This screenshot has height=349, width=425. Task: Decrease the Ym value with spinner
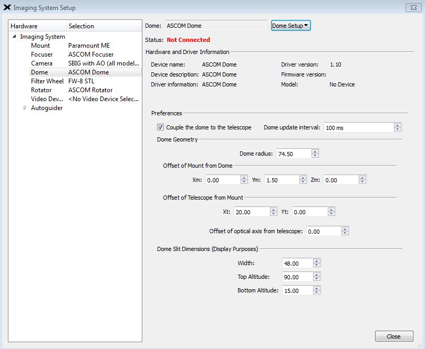303,182
